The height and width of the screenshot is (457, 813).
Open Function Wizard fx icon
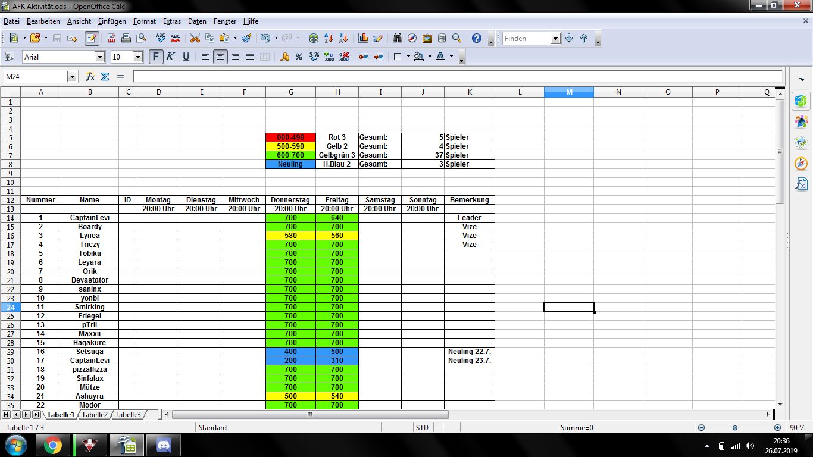tap(90, 76)
